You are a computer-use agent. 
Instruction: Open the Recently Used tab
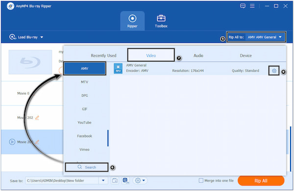pos(103,56)
